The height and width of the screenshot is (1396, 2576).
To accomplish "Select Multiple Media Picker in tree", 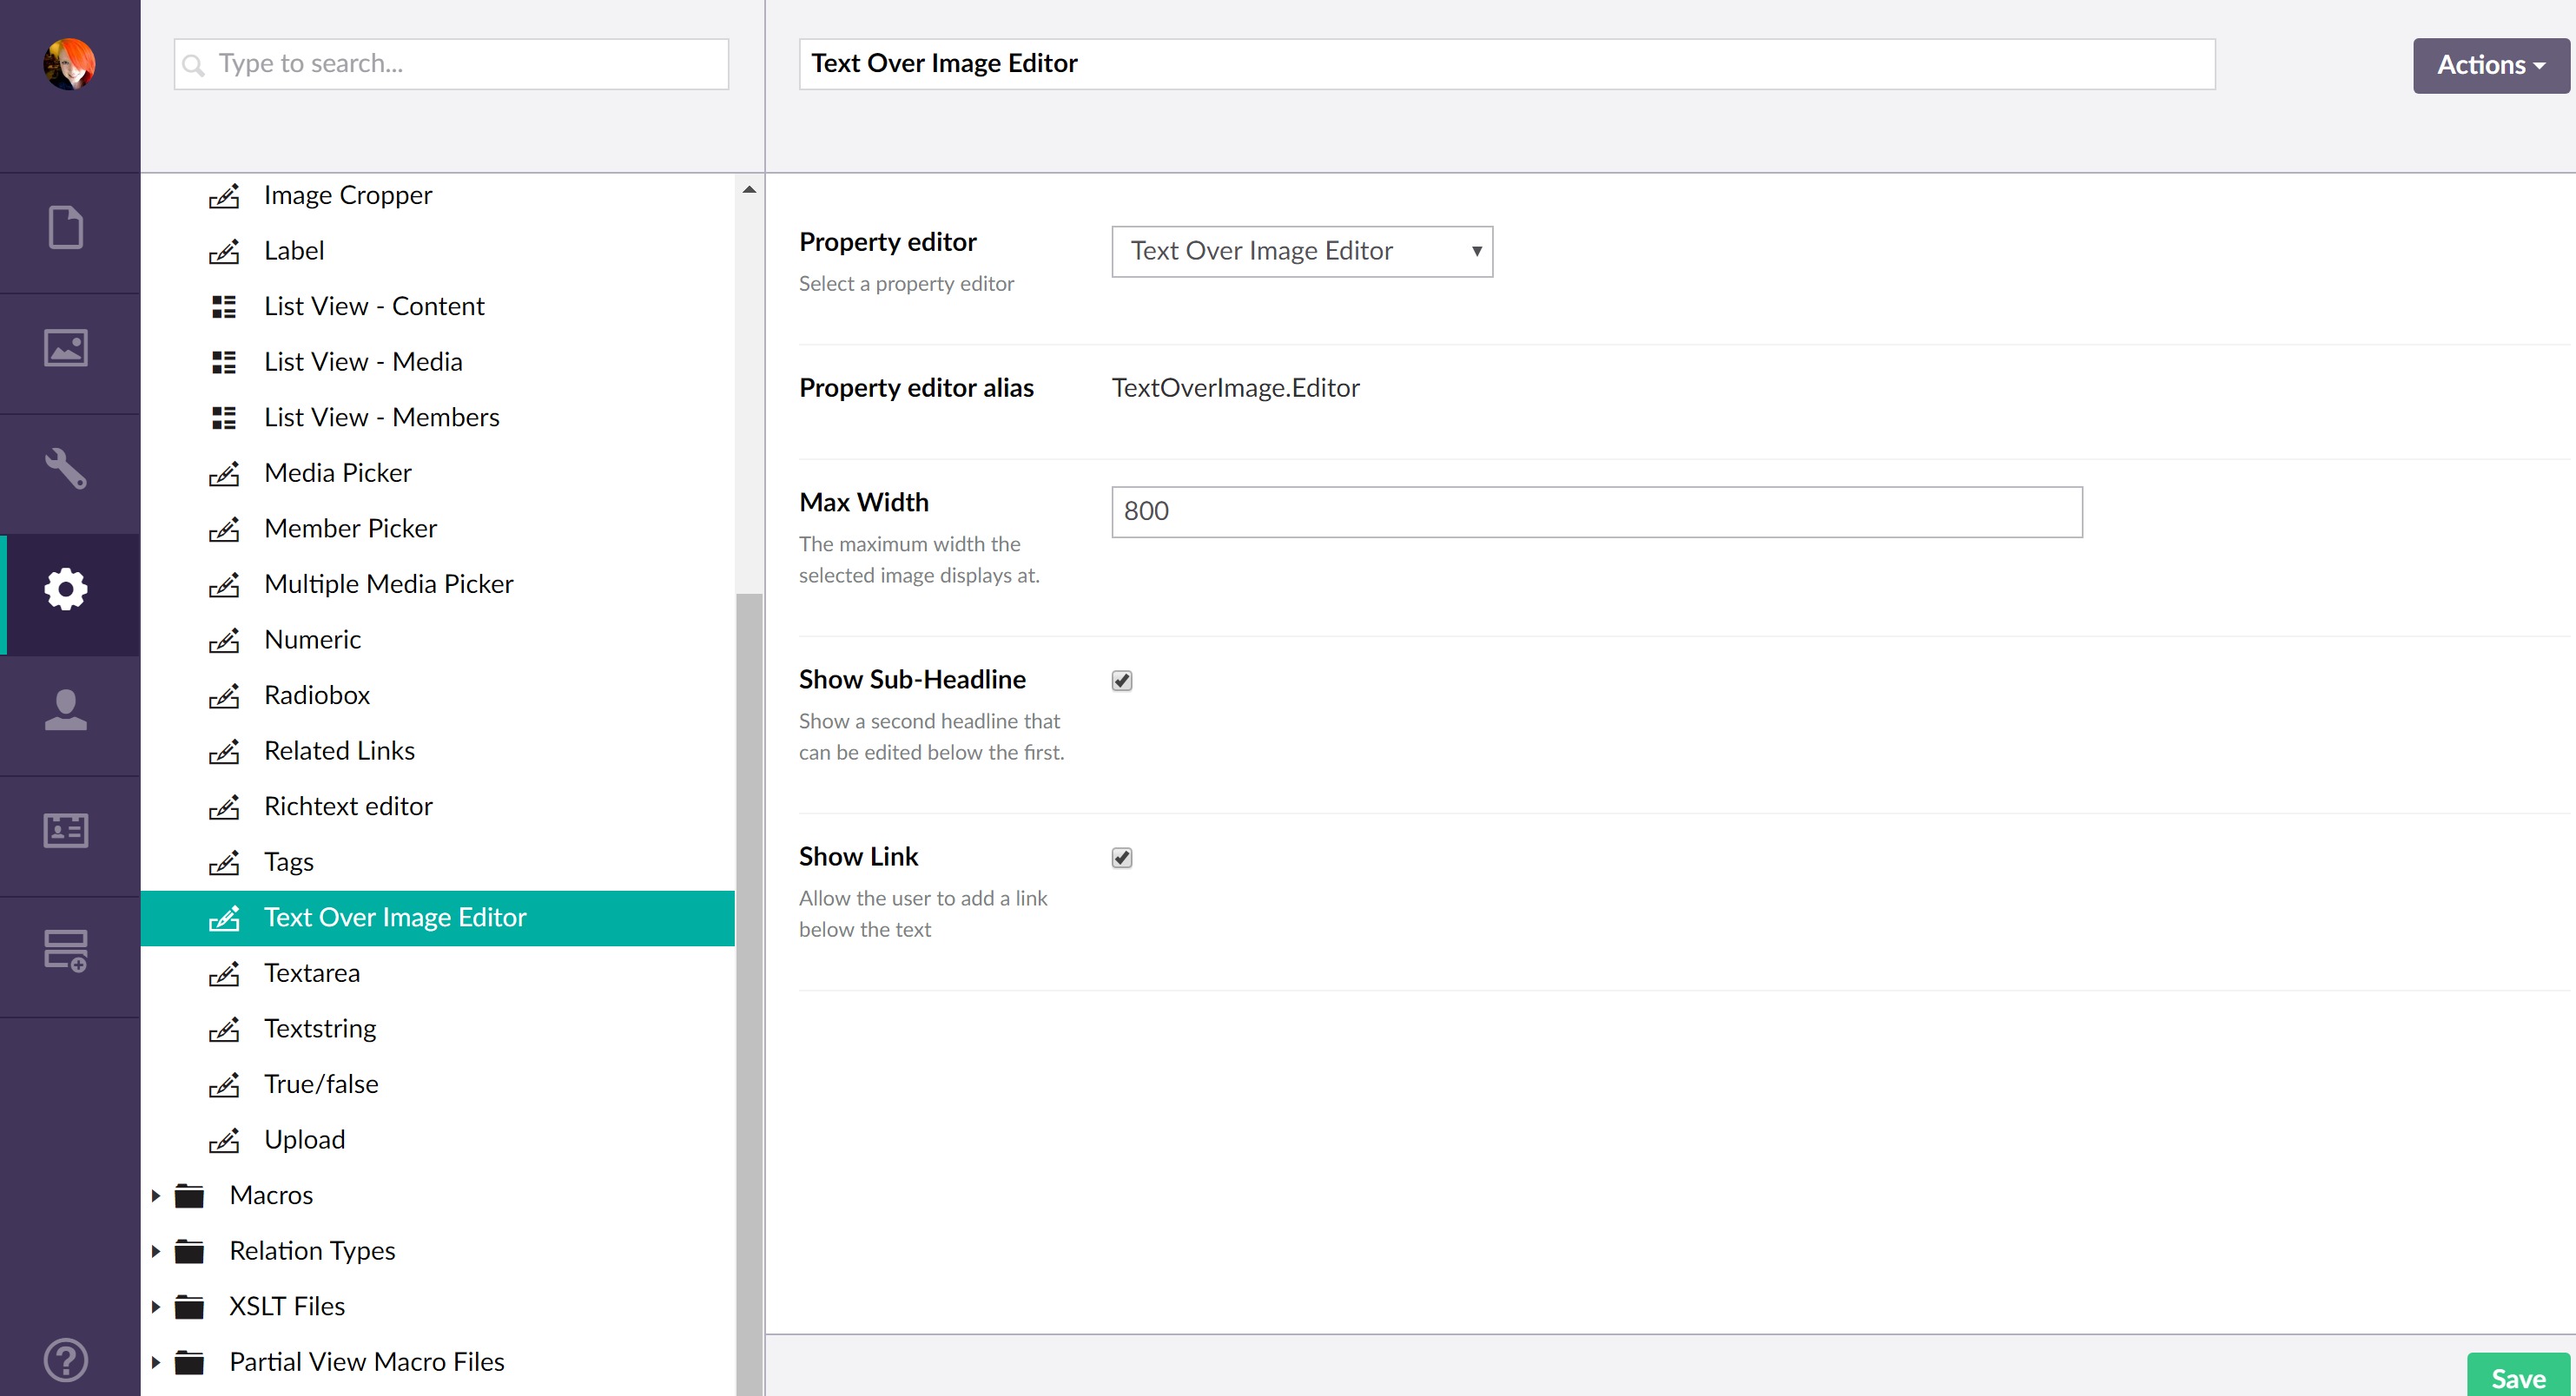I will tap(388, 583).
